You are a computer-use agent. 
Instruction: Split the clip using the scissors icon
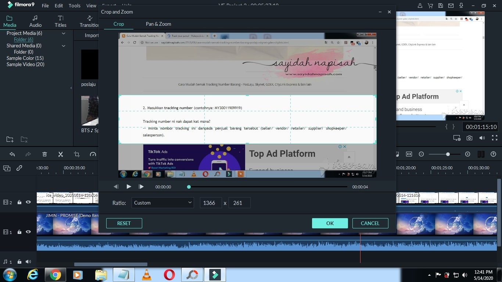coord(61,154)
